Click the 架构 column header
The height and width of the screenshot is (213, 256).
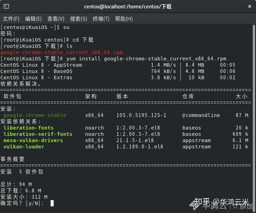tap(91, 96)
